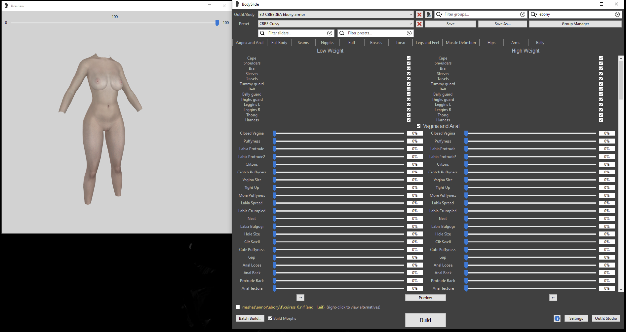This screenshot has width=626, height=332.
Task: Click the Save preset button
Action: [450, 24]
